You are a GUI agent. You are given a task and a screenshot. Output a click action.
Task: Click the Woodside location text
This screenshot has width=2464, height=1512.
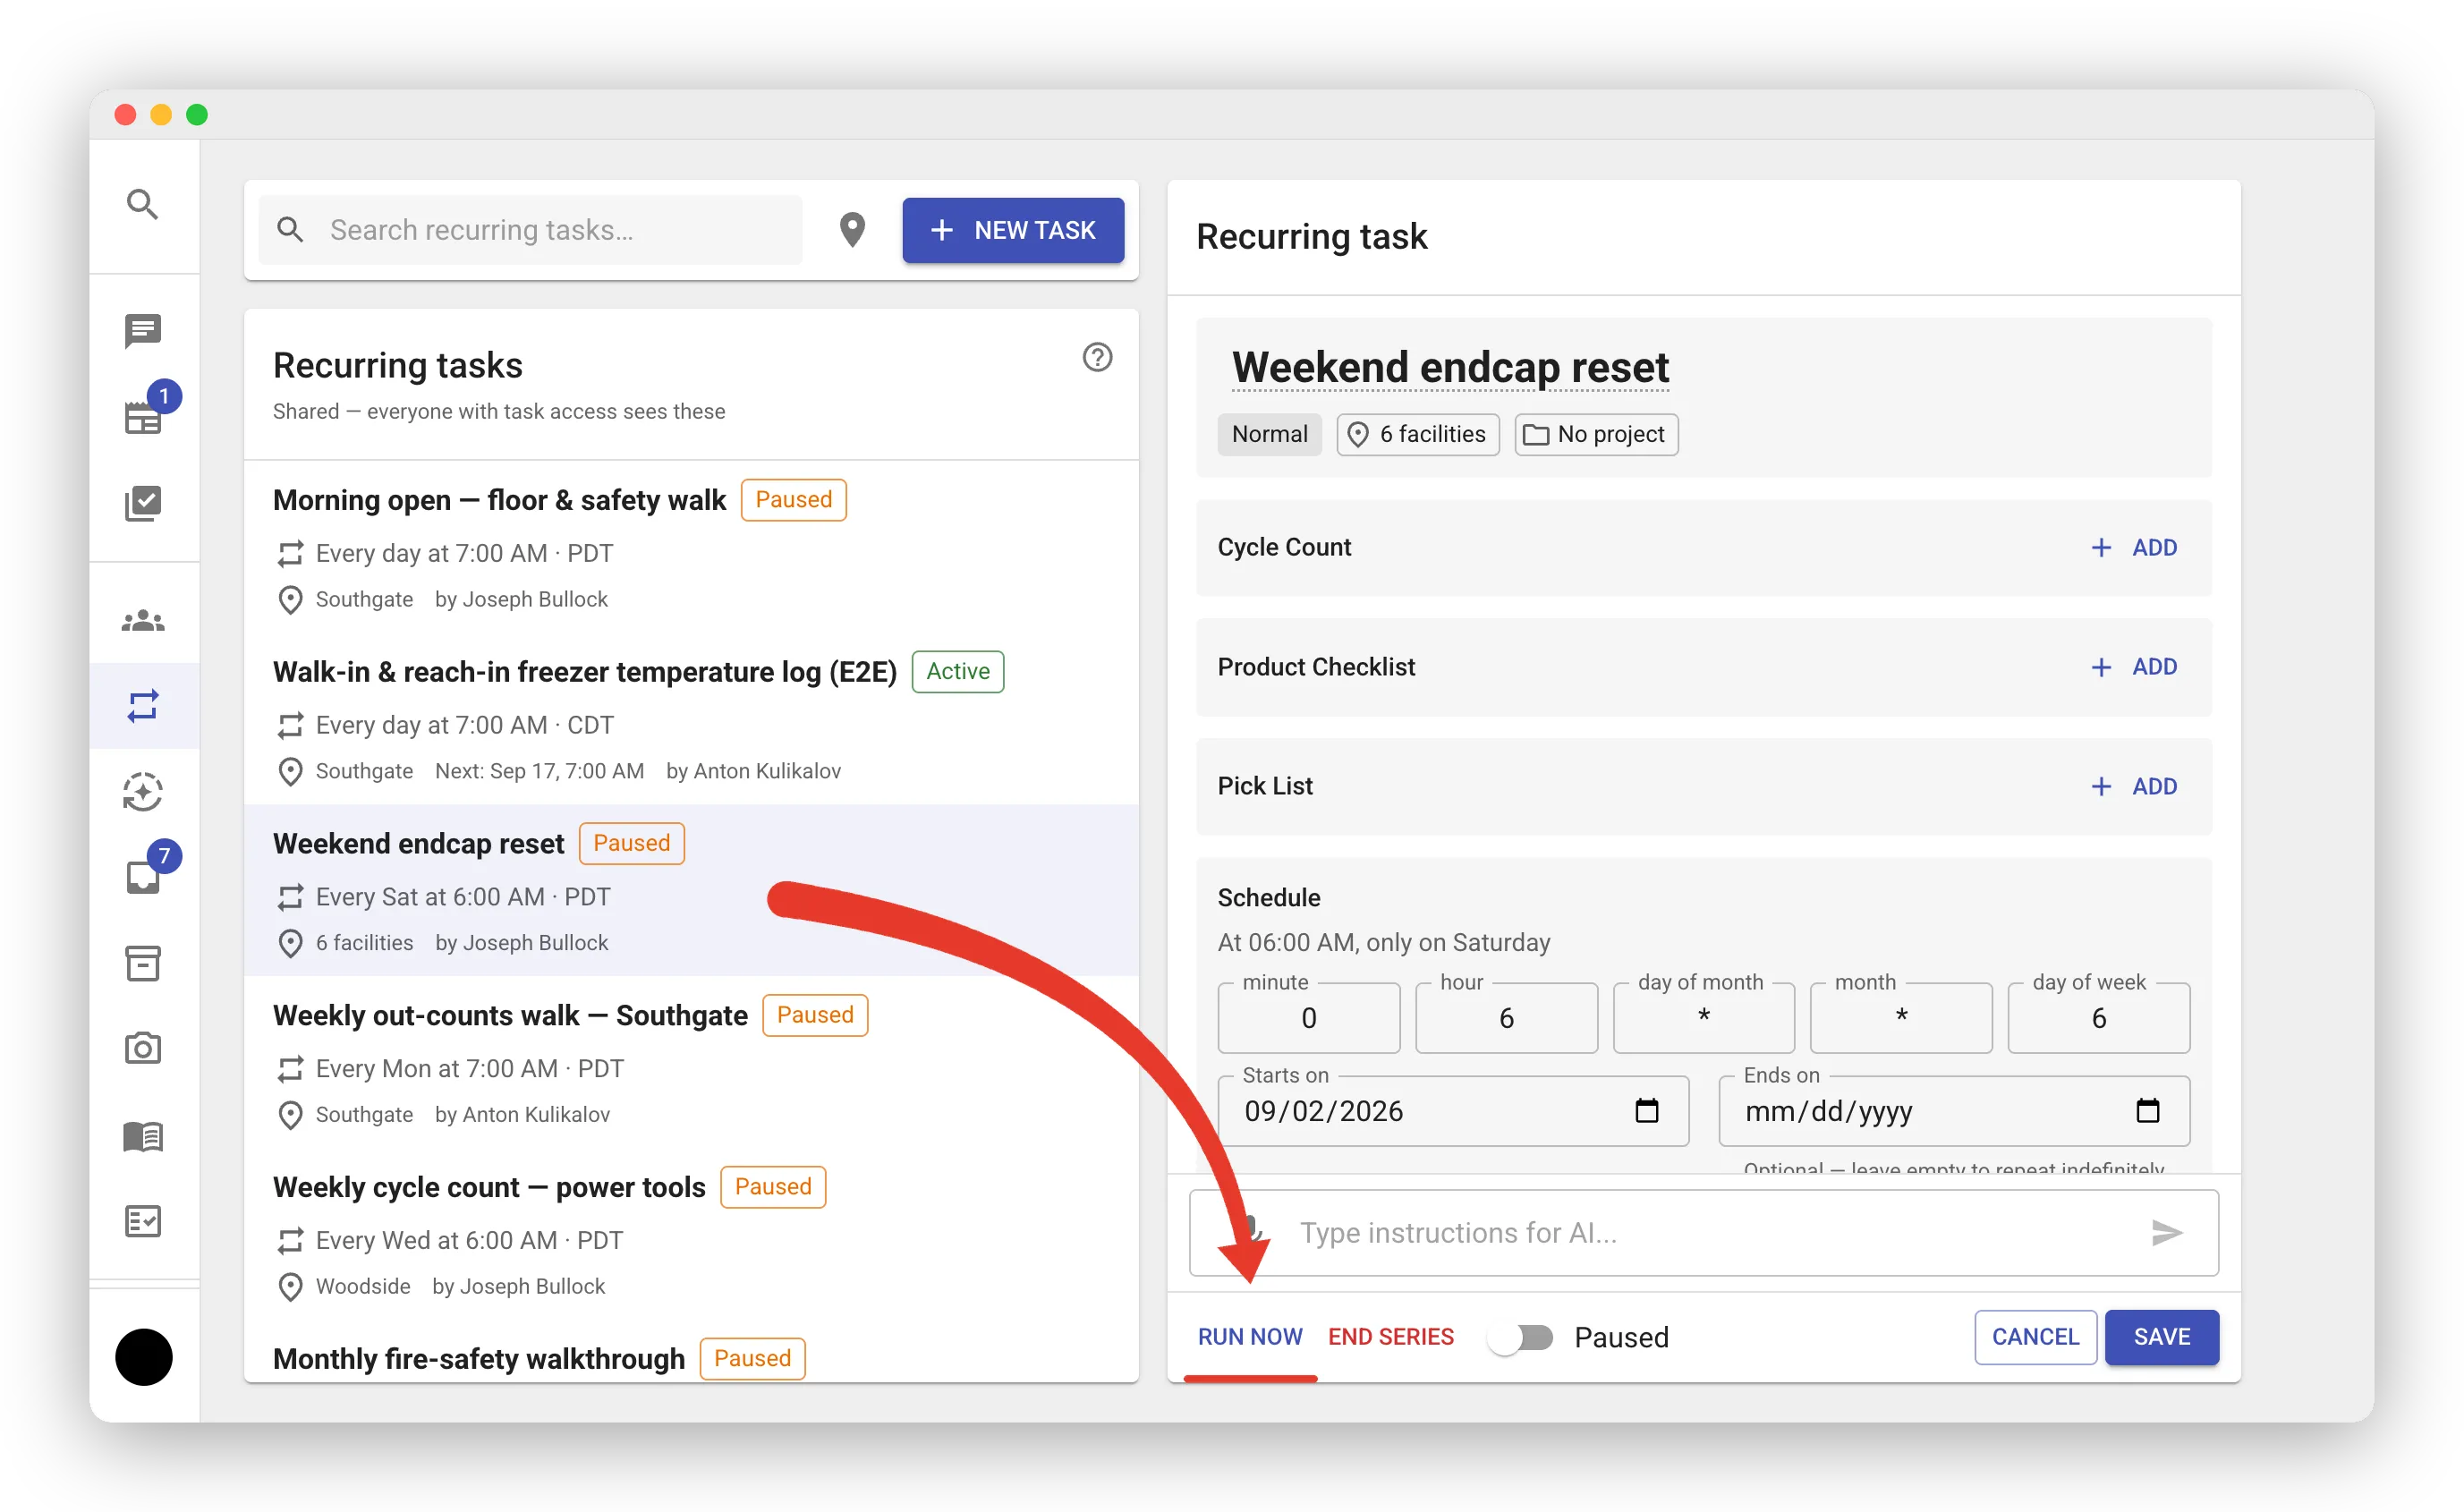pos(362,1287)
